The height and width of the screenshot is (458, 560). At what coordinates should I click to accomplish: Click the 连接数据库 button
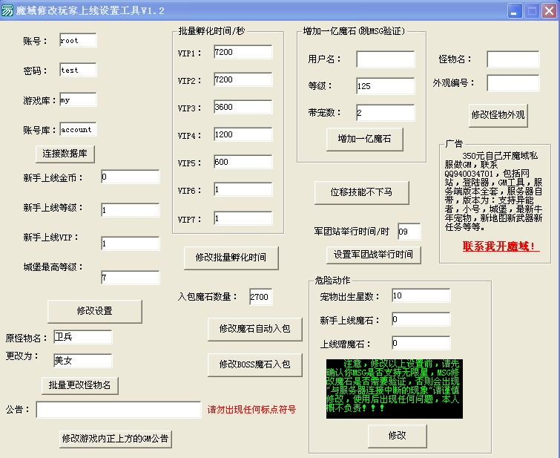[65, 153]
